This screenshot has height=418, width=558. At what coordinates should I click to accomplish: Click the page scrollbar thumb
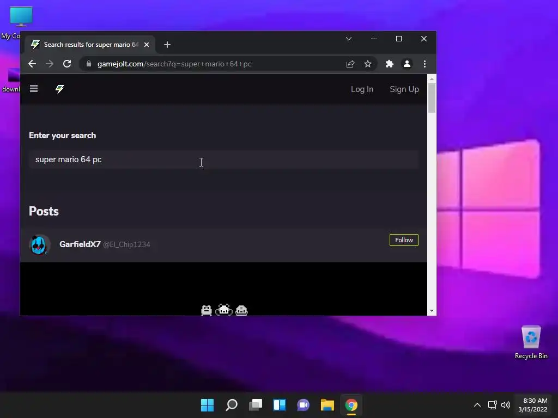432,98
